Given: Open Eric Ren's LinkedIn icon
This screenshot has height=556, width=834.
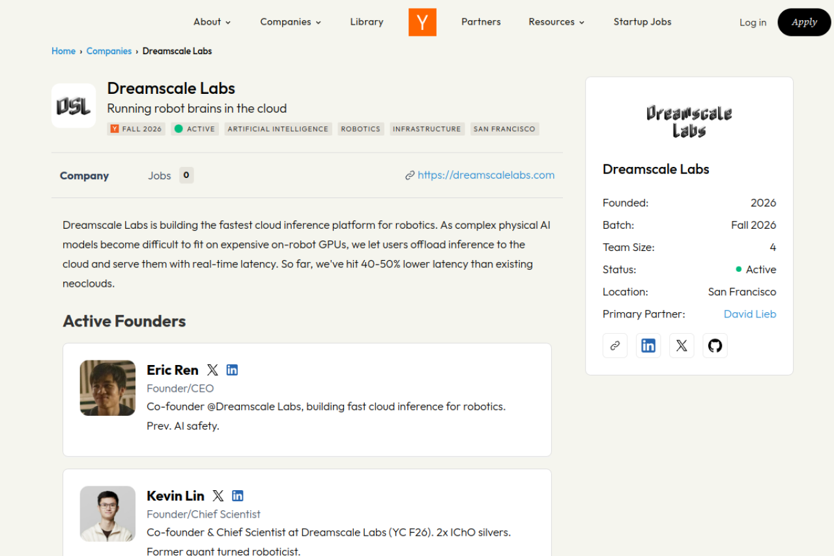Looking at the screenshot, I should pyautogui.click(x=232, y=370).
